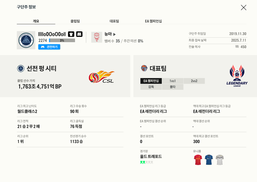The height and width of the screenshot is (182, 257).
Task: Click the 관전하기 spectate button
Action: coord(49,47)
